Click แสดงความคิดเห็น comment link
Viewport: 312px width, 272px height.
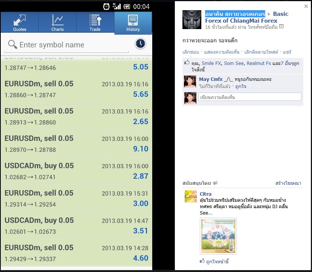tap(222, 52)
